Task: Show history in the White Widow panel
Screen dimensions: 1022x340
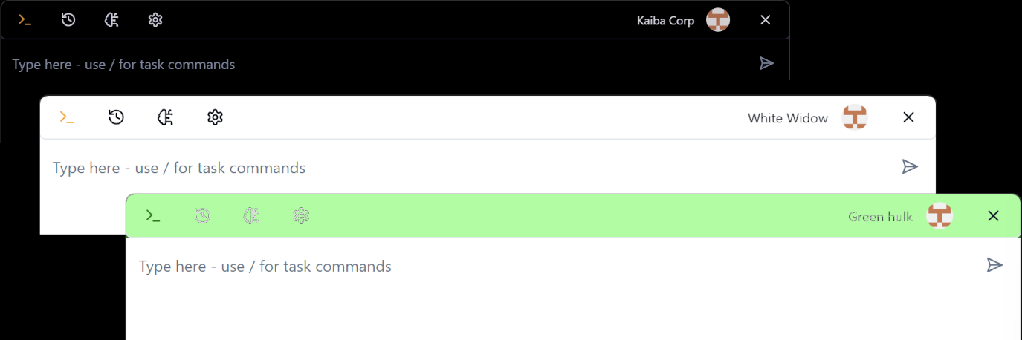Action: (116, 117)
